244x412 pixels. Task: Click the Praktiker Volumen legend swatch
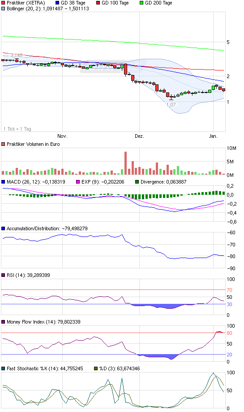point(3,144)
